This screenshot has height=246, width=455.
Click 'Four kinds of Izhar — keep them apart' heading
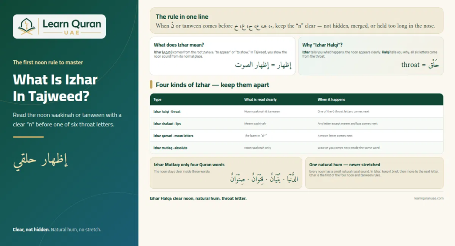click(x=212, y=85)
